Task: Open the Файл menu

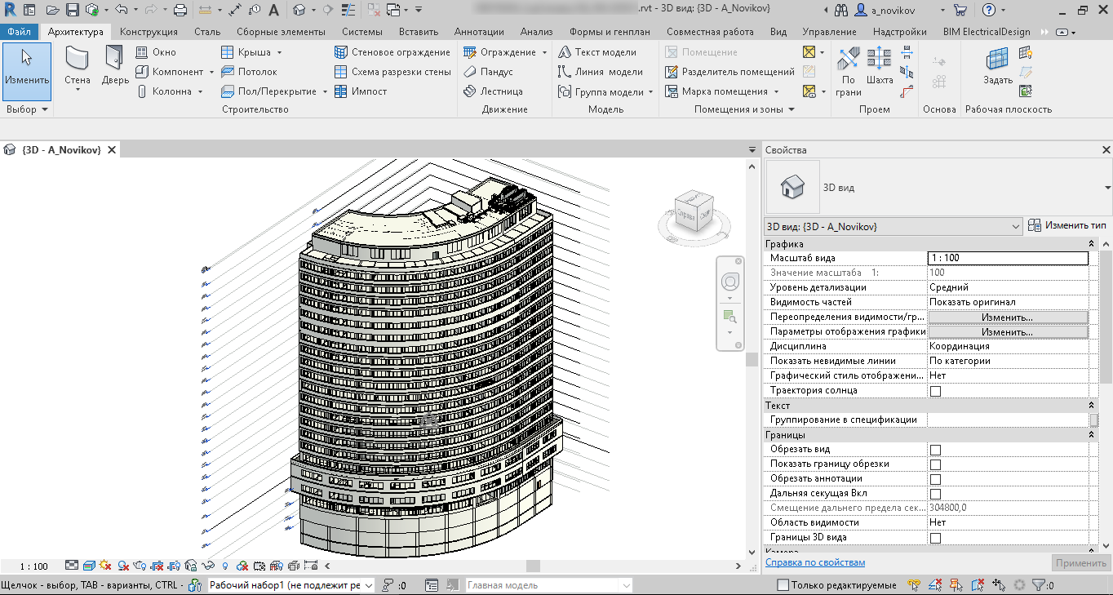Action: tap(19, 32)
